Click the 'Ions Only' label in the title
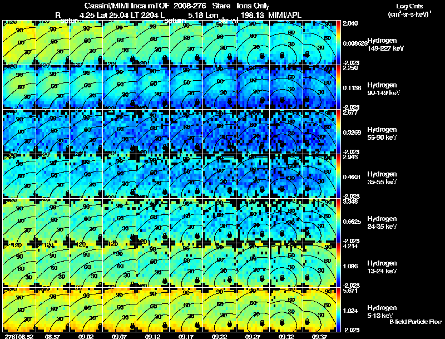Screen dimensions: 445x339 tap(253, 6)
